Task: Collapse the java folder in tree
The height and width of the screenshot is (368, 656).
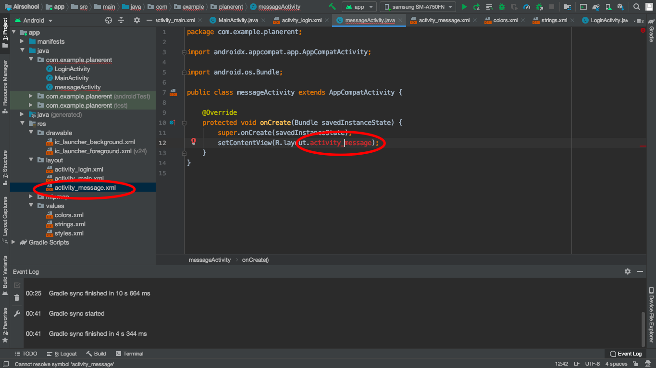Action: 22,50
